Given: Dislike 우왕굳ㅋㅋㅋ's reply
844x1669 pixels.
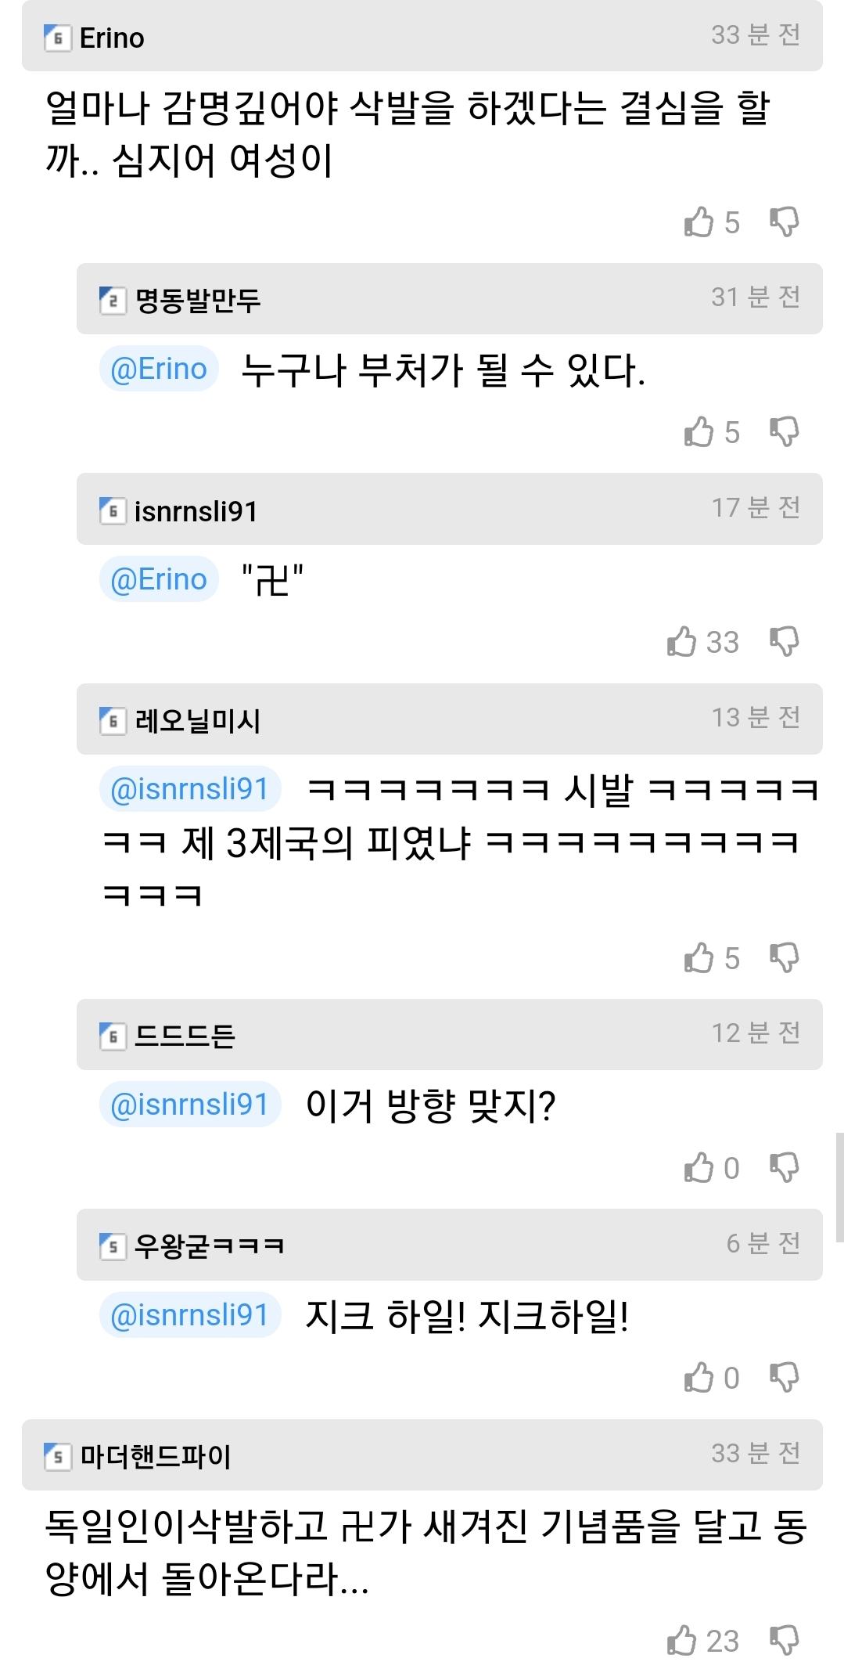Looking at the screenshot, I should pos(784,1378).
